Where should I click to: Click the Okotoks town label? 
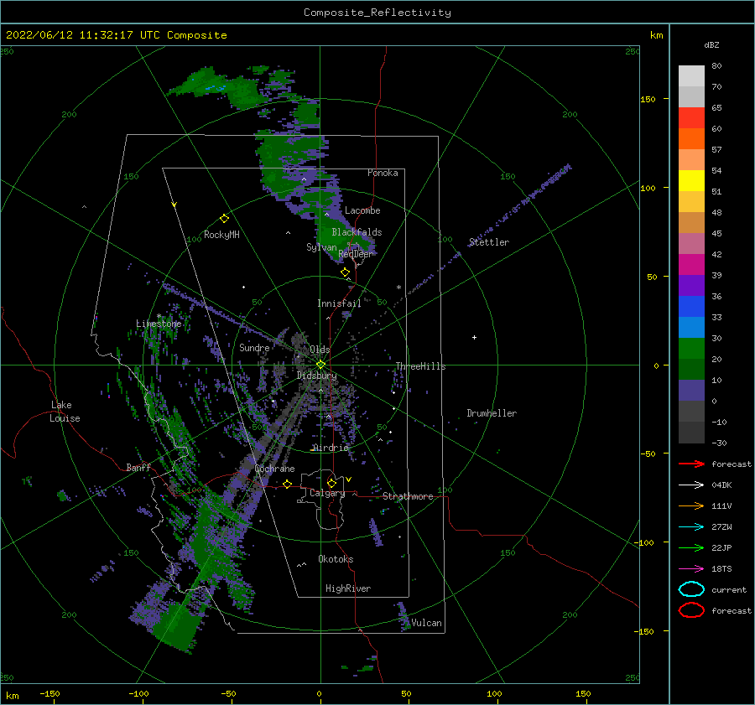click(336, 559)
